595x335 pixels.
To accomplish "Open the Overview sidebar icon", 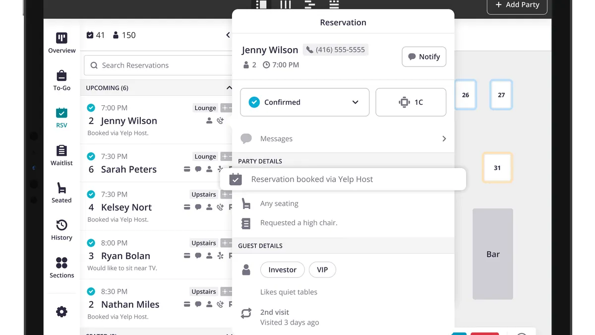I will tap(61, 39).
